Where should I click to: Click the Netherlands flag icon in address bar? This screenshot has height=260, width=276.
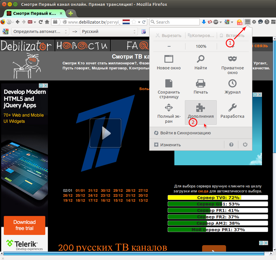click(x=126, y=22)
